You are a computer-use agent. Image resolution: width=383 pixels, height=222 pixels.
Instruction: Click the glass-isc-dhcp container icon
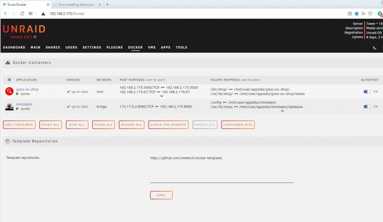point(9,91)
